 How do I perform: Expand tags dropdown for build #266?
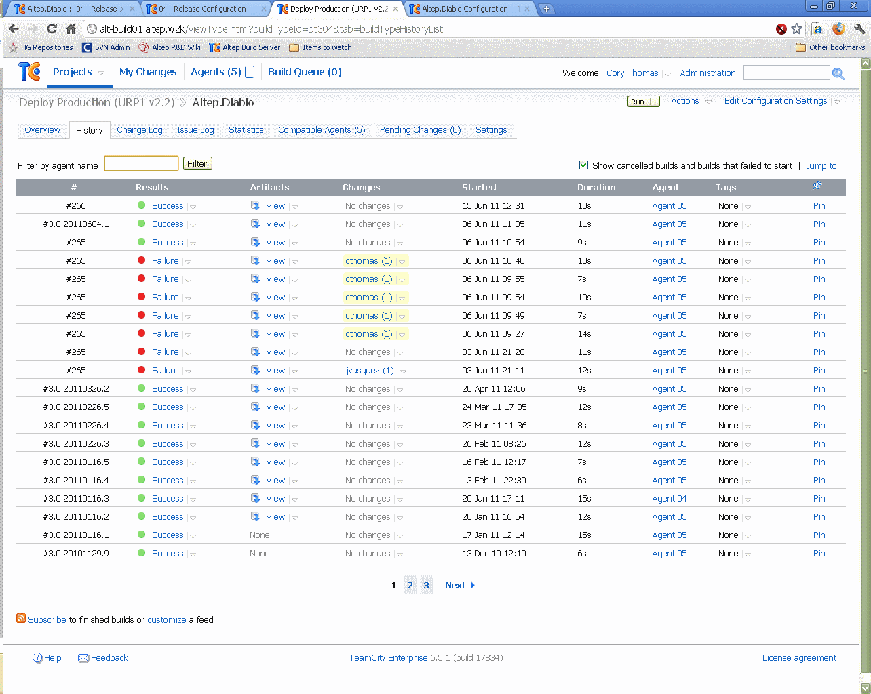pyautogui.click(x=748, y=207)
